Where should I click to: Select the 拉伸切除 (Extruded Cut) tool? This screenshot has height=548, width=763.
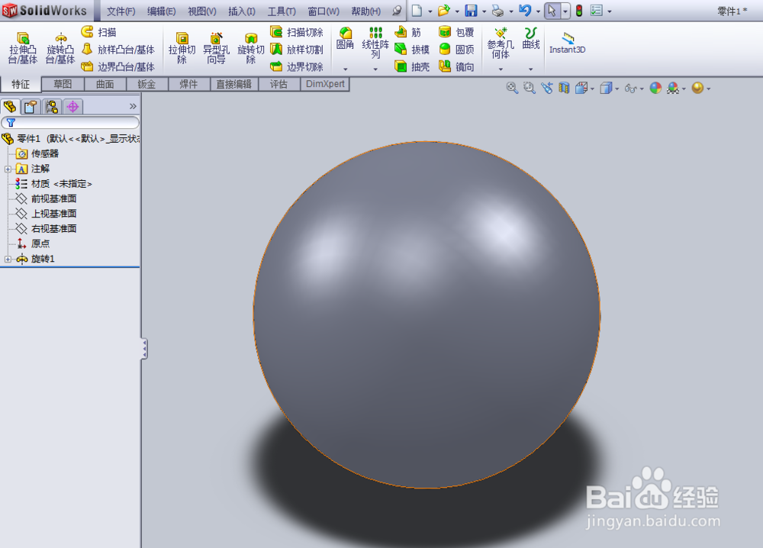(182, 47)
